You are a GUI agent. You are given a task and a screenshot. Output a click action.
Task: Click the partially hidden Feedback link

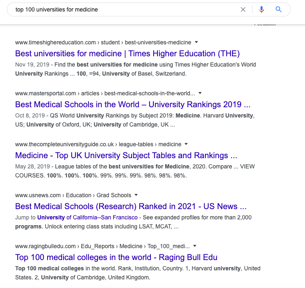point(265,24)
